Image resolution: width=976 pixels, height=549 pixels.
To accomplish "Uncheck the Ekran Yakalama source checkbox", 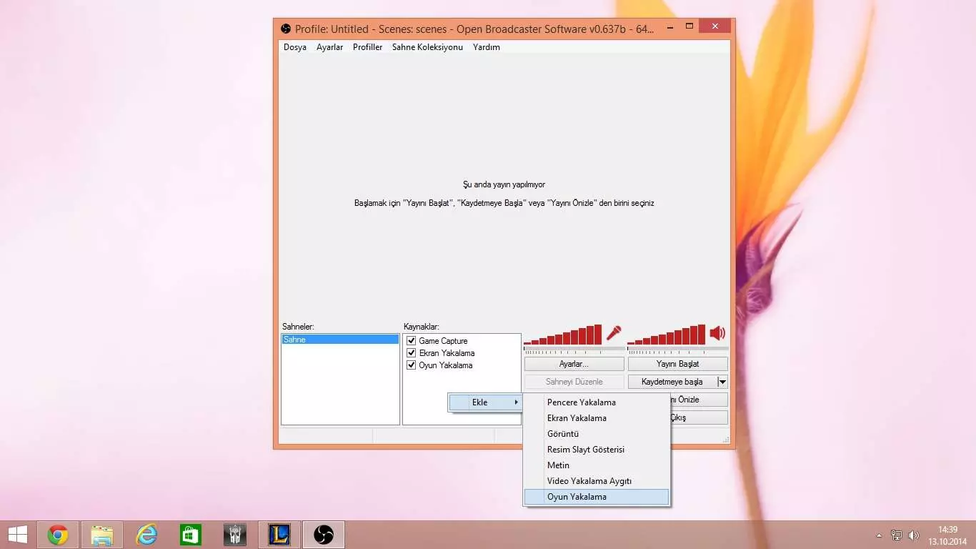I will pyautogui.click(x=411, y=353).
